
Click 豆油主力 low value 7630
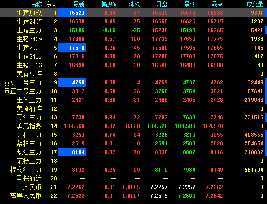(189, 117)
